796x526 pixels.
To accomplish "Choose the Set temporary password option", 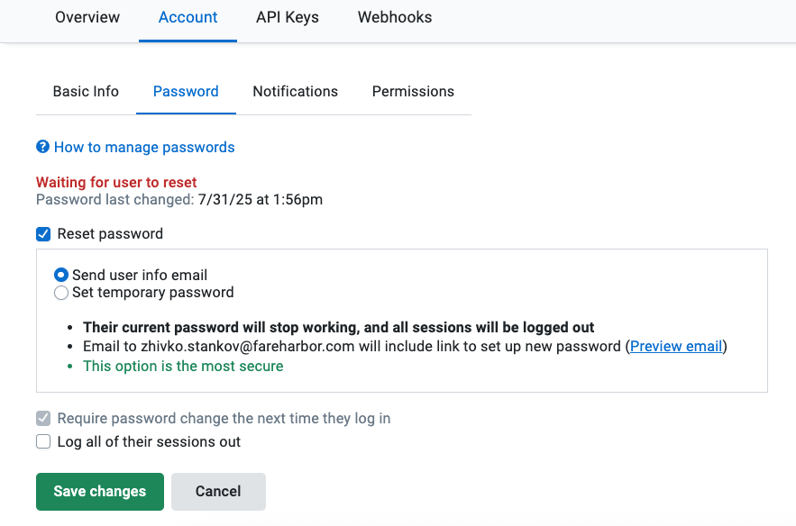I will (x=61, y=293).
